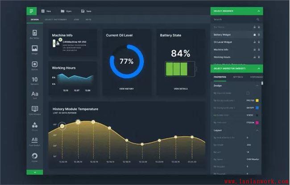Viewport: 290px width, 185px height.
Task: Open the green hamburger menu
Action: [32, 11]
